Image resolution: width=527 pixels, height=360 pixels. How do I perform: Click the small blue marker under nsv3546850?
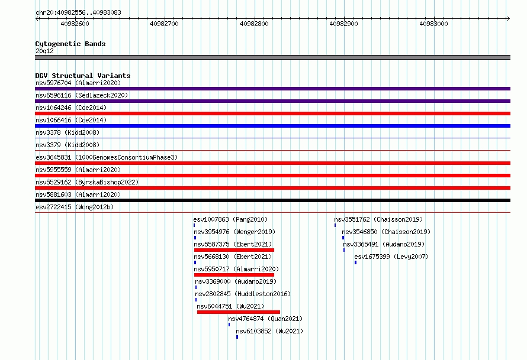(343, 238)
